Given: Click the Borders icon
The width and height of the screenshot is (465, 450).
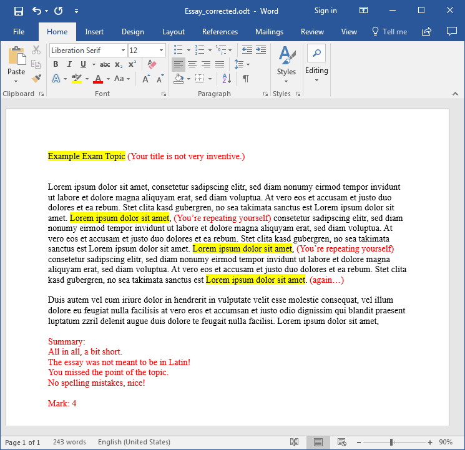Looking at the screenshot, I should point(199,79).
